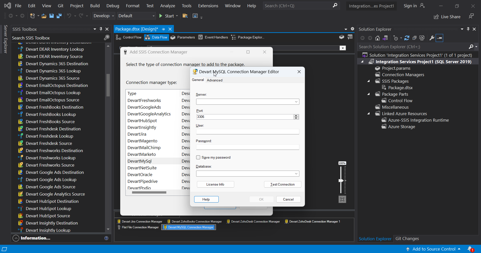Open the Server Explorer side tab
Screen dimensions: 481x253
[x=6, y=39]
